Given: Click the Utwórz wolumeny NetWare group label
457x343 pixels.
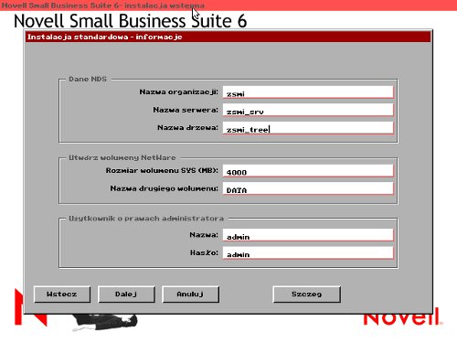Looking at the screenshot, I should coord(122,157).
